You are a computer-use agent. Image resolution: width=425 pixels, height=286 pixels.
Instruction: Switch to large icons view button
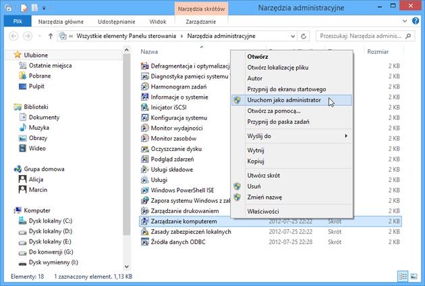[x=414, y=277]
